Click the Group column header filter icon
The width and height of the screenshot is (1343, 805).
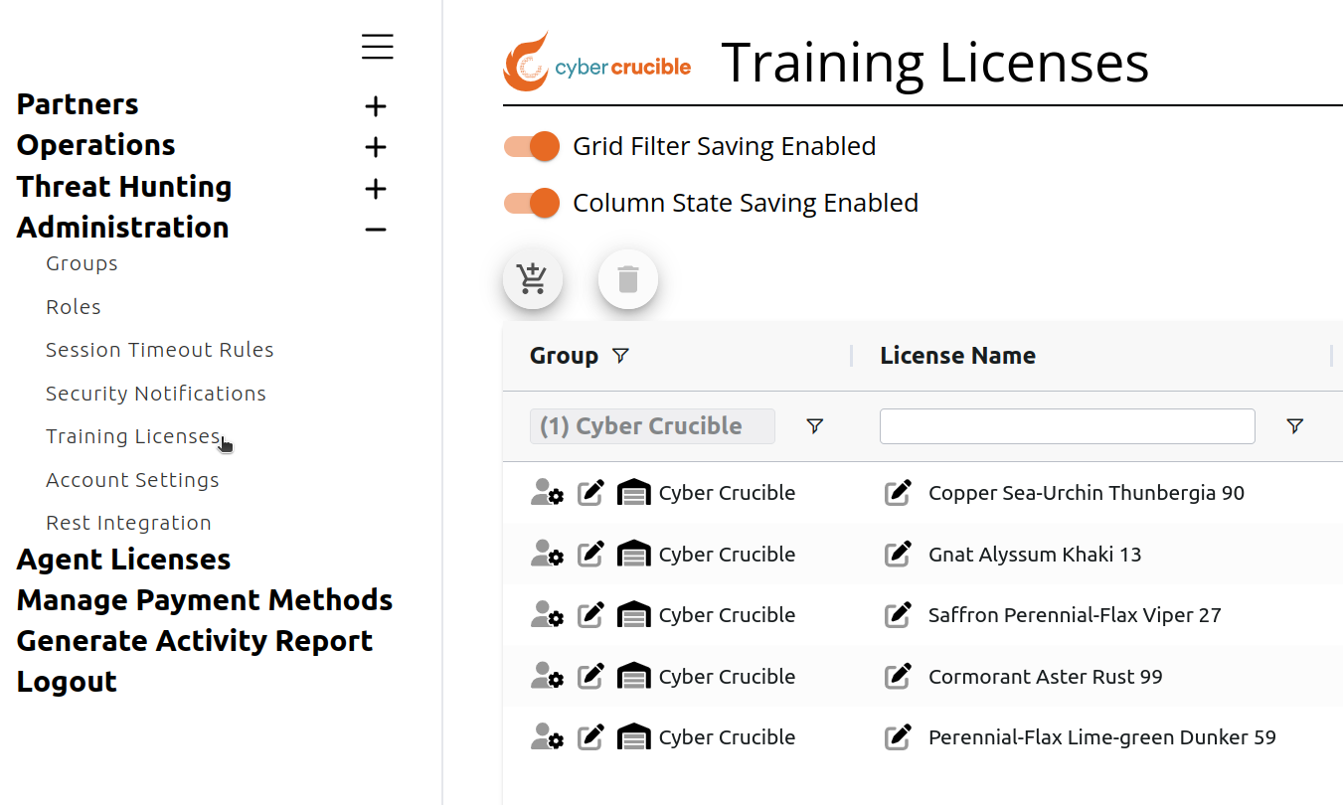point(621,356)
